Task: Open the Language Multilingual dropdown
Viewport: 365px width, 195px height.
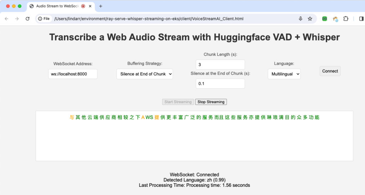Action: click(284, 74)
